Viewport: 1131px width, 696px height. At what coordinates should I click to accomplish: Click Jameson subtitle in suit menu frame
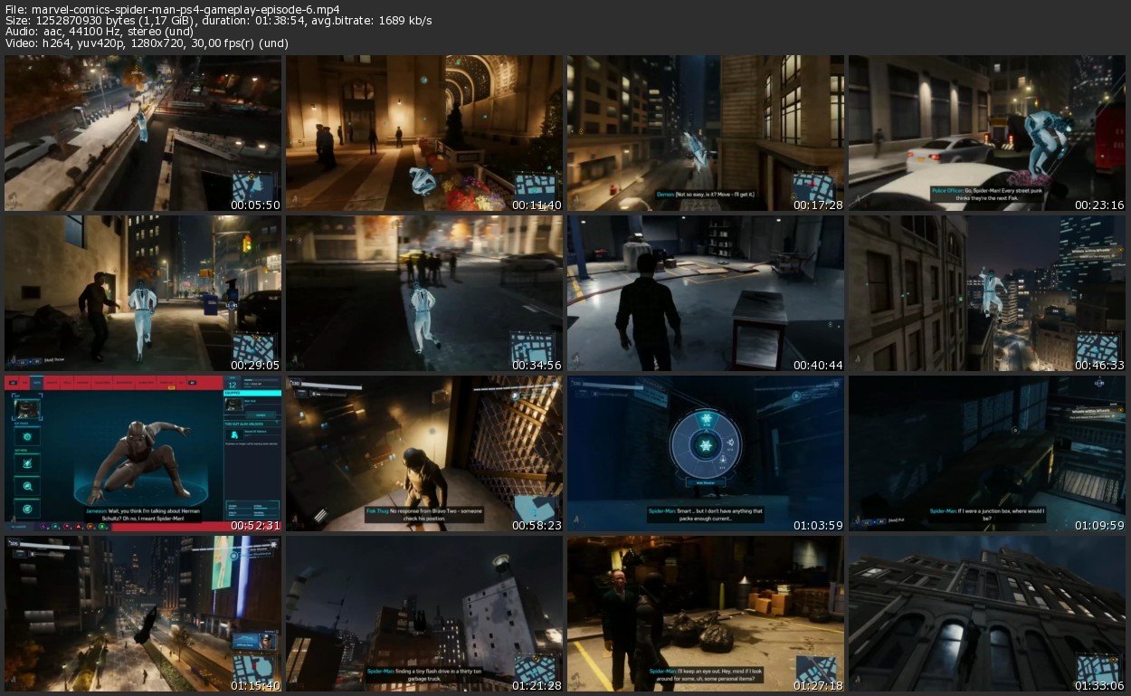[x=142, y=515]
